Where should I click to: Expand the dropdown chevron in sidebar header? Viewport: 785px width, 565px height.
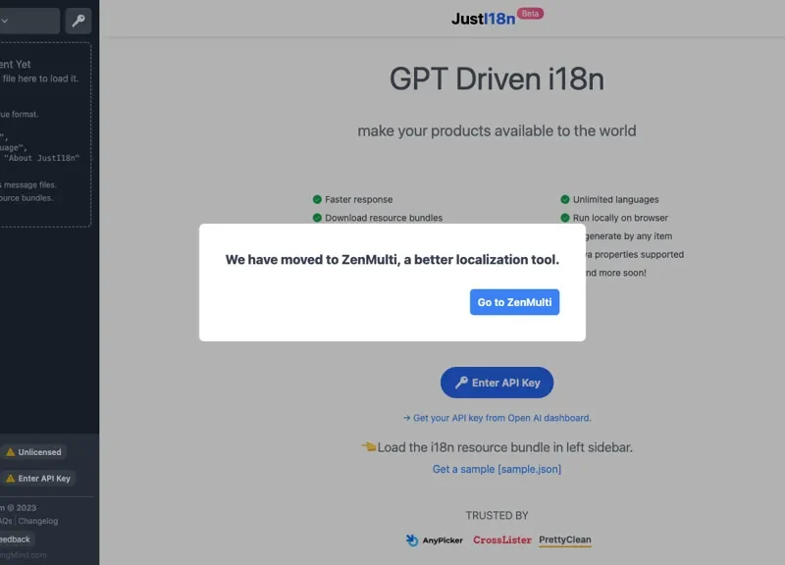pyautogui.click(x=5, y=21)
